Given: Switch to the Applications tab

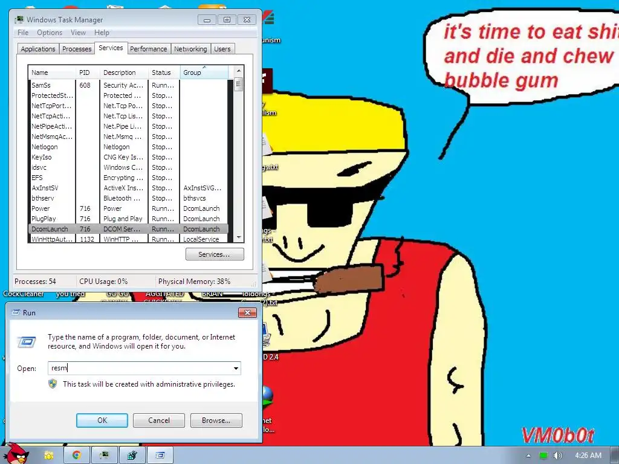Looking at the screenshot, I should click(38, 49).
